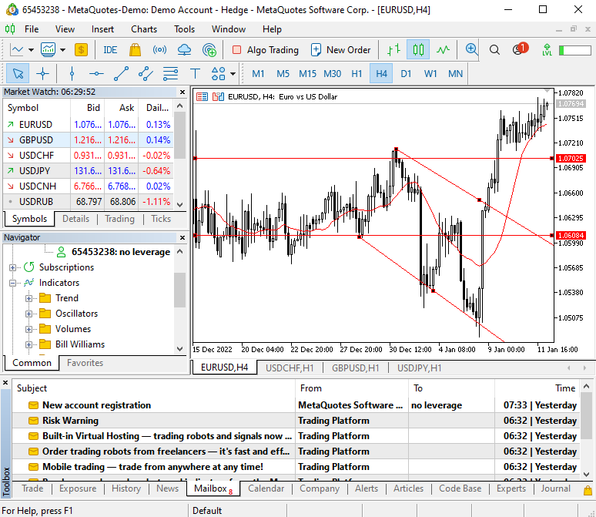Select the cursor arrow tool

pyautogui.click(x=18, y=73)
